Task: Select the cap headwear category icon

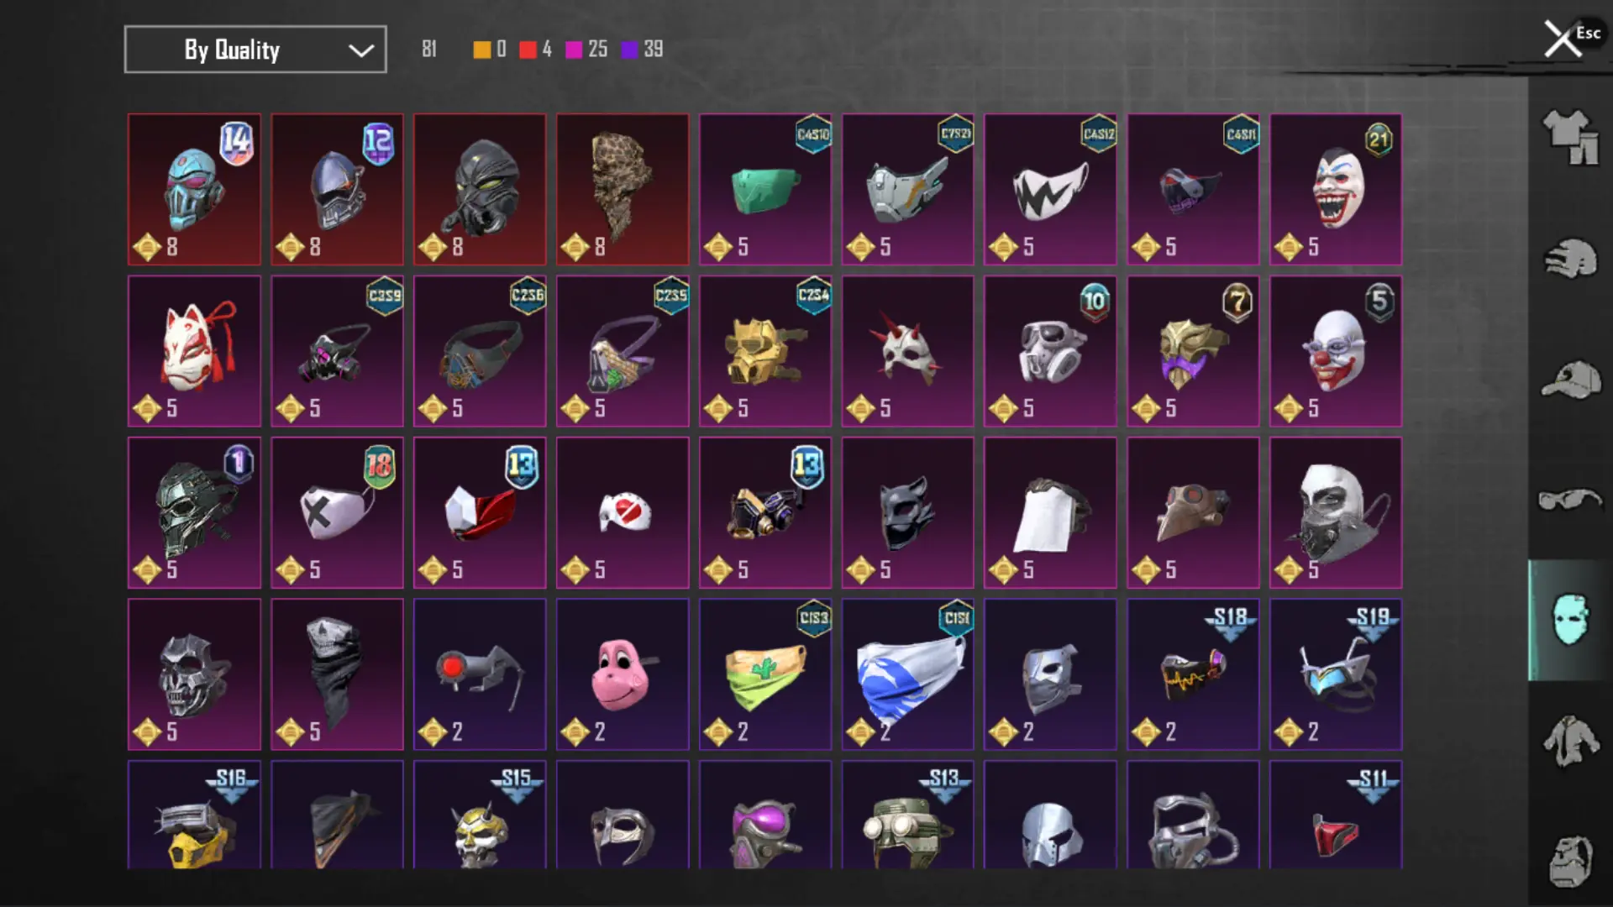Action: click(x=1570, y=380)
